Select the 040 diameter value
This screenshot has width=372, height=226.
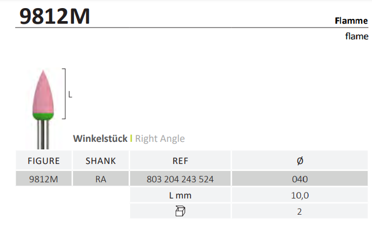pos(300,180)
